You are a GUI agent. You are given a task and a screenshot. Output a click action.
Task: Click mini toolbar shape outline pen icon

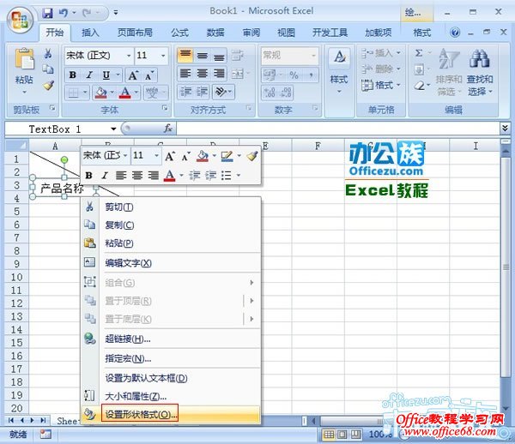227,156
